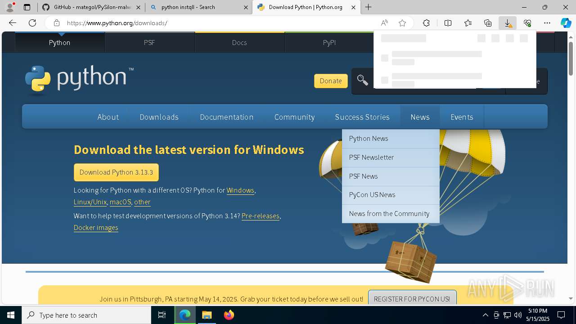576x324 pixels.
Task: Open network status tray icon
Action: [507, 315]
